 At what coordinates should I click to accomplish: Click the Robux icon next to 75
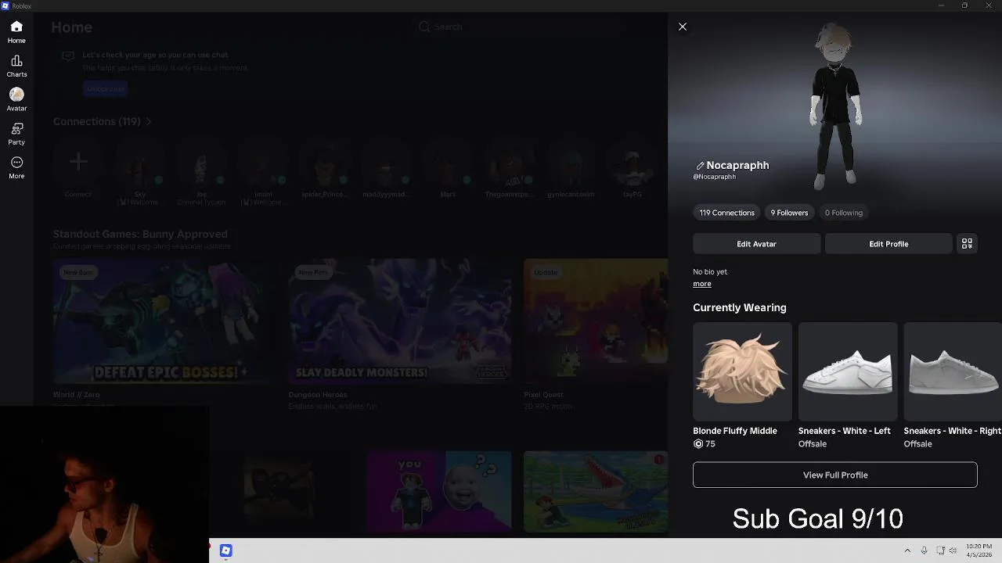coord(698,444)
